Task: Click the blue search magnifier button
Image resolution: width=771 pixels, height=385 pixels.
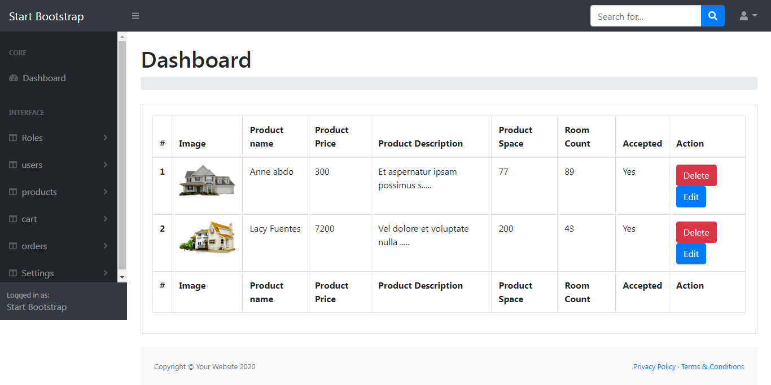Action: tap(713, 16)
